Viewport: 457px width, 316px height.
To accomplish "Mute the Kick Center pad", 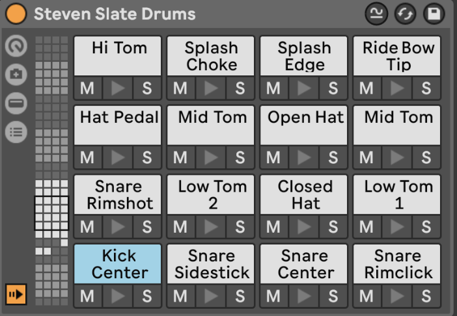I will 87,296.
